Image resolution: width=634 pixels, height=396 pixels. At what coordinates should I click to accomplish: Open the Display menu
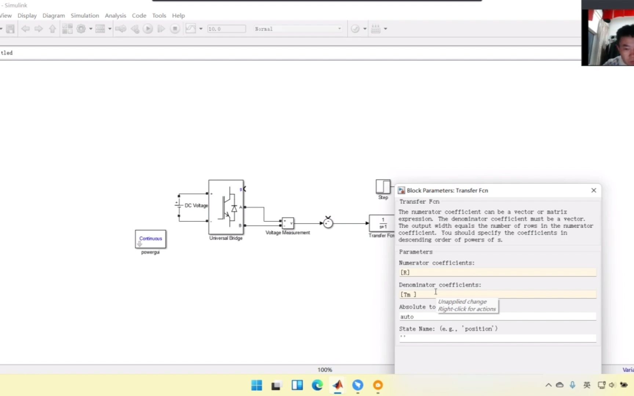pyautogui.click(x=27, y=15)
